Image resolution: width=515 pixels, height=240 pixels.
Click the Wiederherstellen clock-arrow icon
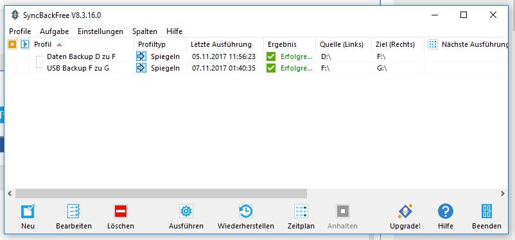coord(246,211)
